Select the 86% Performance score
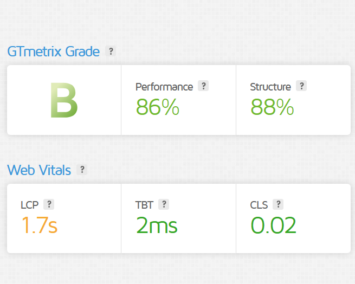The width and height of the screenshot is (355, 284). tap(158, 107)
